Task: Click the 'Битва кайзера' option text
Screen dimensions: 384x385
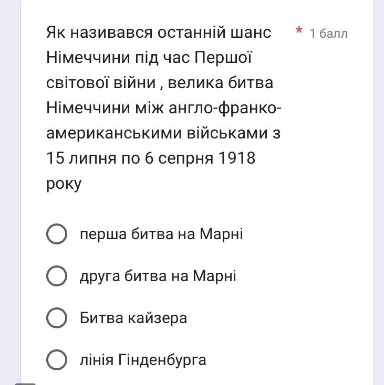Action: click(x=133, y=318)
